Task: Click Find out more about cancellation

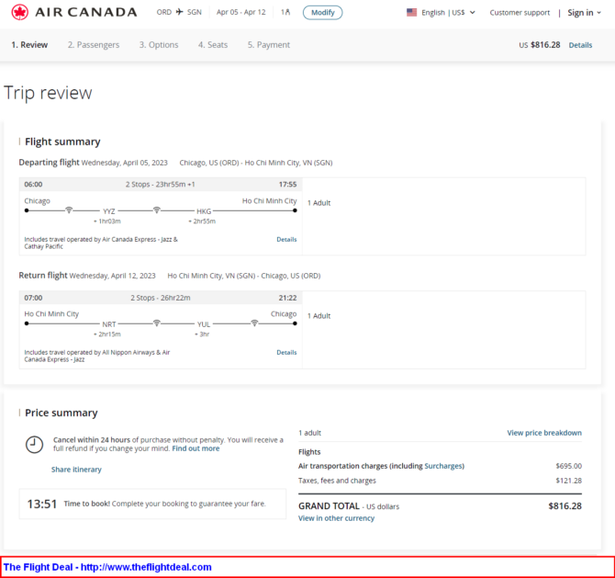Action: coord(196,448)
